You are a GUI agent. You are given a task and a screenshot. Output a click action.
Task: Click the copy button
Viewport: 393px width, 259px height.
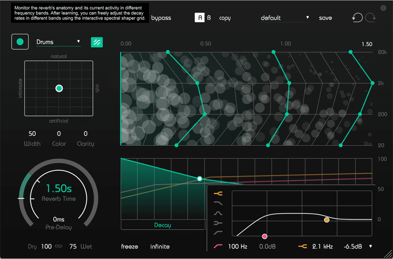(x=225, y=18)
